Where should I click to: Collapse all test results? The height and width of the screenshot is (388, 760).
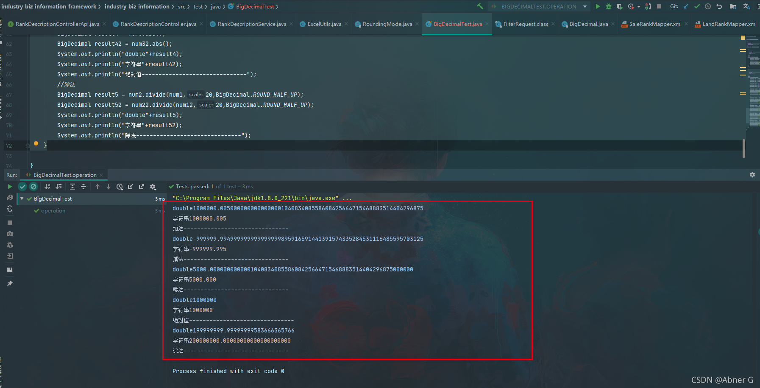pyautogui.click(x=84, y=187)
